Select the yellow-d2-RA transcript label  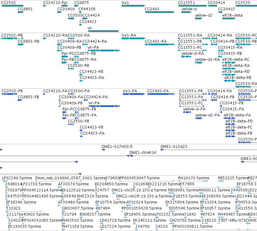pos(207,60)
